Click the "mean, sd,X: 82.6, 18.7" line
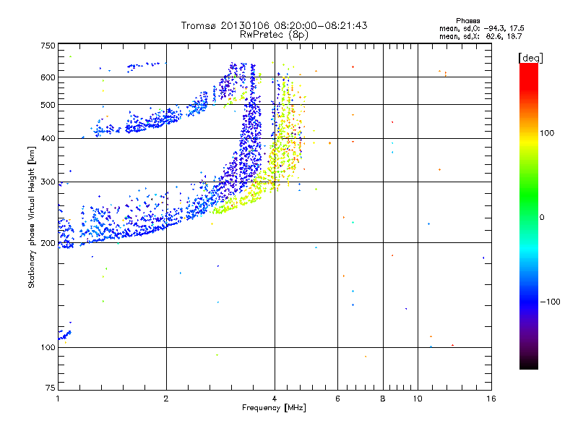The image size is (578, 434). coord(480,36)
